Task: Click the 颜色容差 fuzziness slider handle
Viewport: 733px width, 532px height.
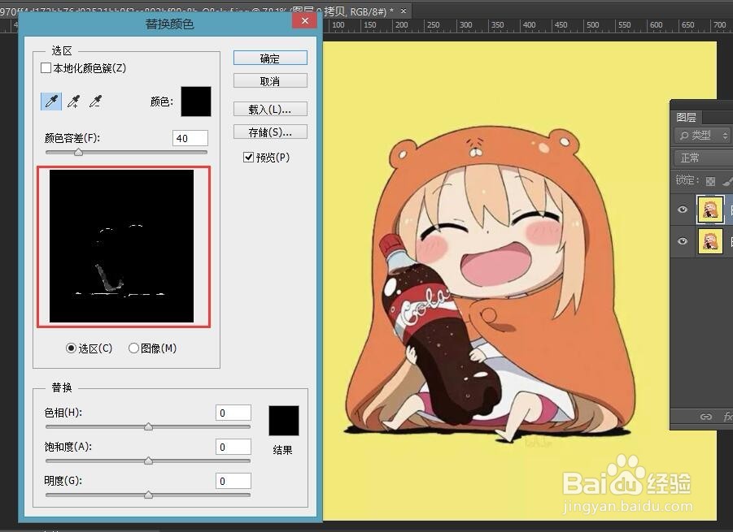Action: click(79, 152)
